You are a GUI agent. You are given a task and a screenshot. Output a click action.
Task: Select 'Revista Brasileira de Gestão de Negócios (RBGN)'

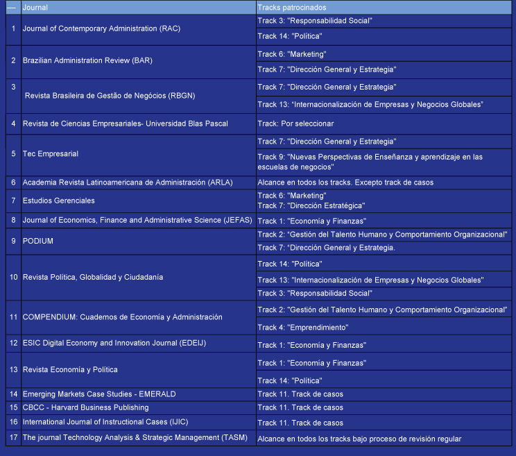click(139, 96)
